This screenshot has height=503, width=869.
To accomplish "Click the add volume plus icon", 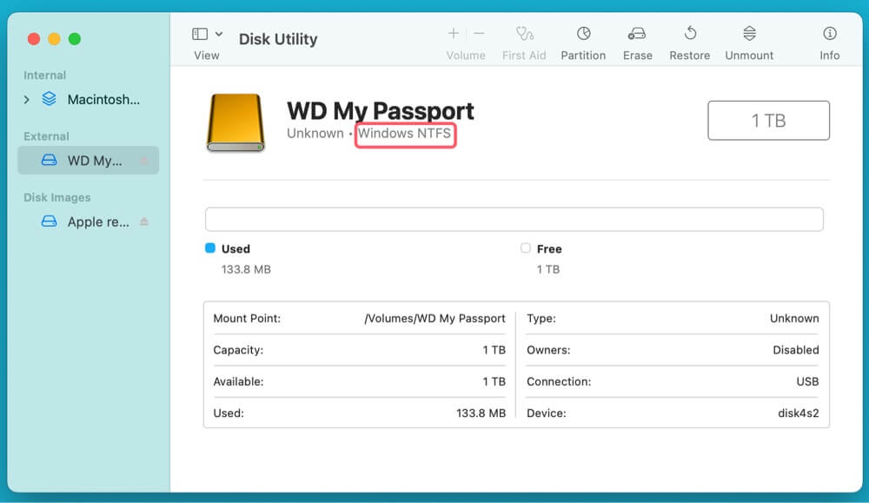I will click(453, 34).
